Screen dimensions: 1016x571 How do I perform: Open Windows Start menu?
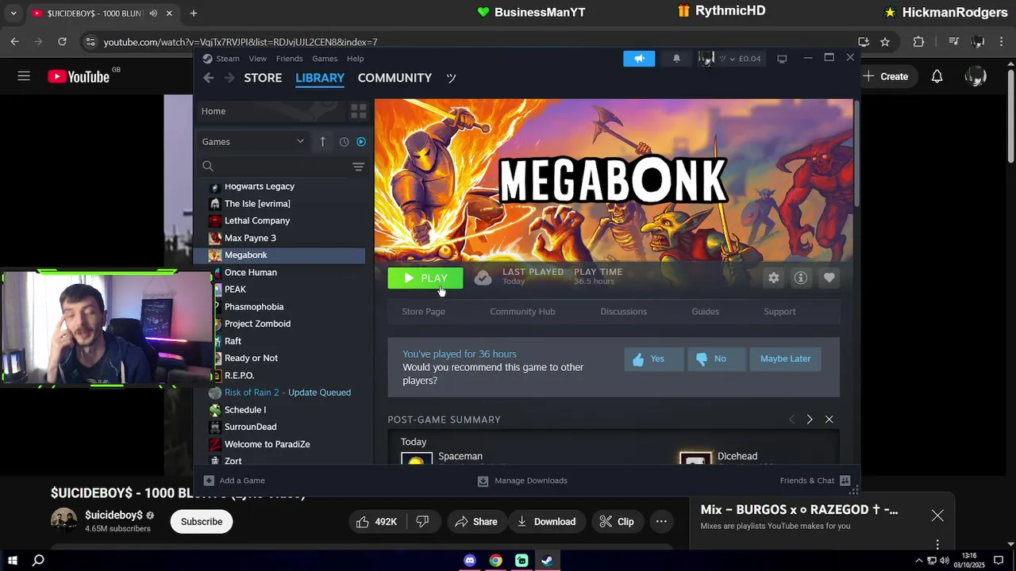click(13, 561)
